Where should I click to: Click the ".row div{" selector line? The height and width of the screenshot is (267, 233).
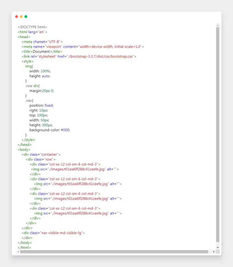click(32, 86)
